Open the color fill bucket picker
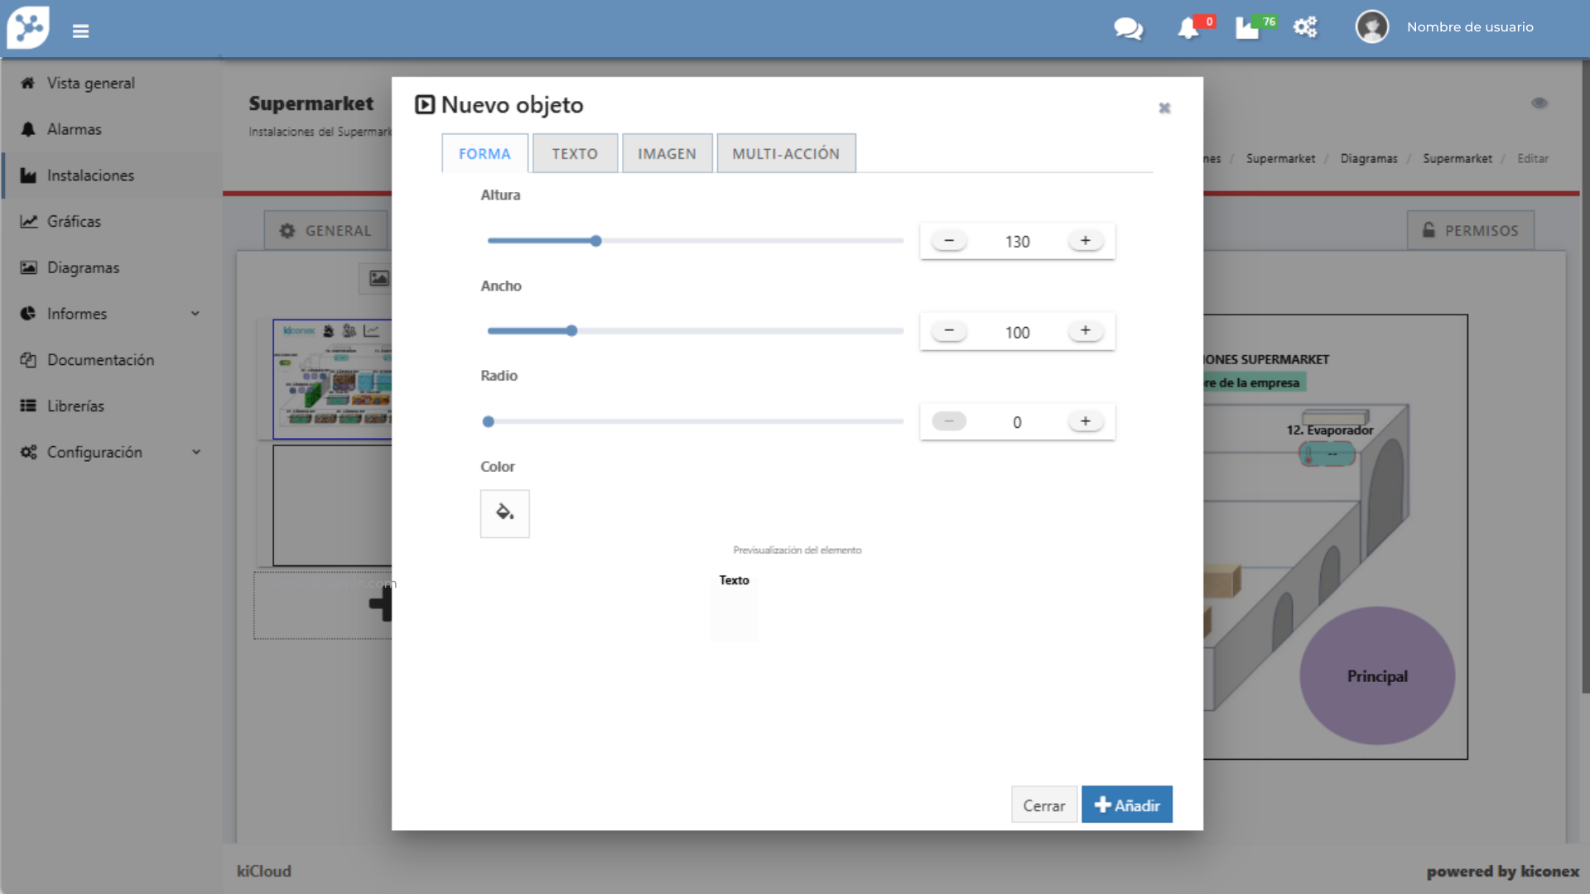This screenshot has width=1590, height=894. pos(504,513)
